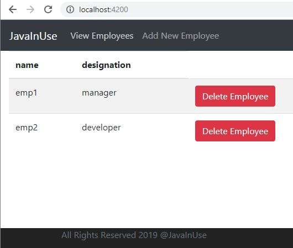Image resolution: width=293 pixels, height=248 pixels.
Task: Open Add New Employee menu item
Action: point(181,36)
